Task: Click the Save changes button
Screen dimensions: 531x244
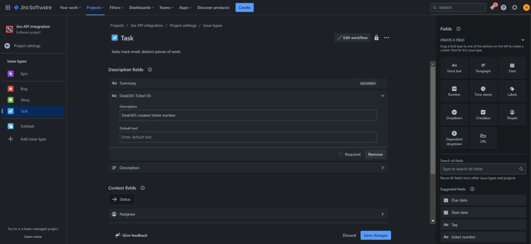Action: pyautogui.click(x=375, y=235)
